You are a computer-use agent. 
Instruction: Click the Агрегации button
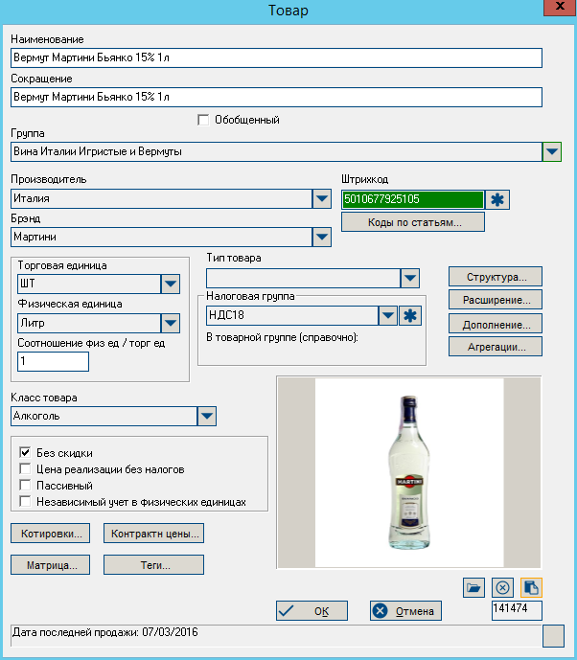click(496, 347)
